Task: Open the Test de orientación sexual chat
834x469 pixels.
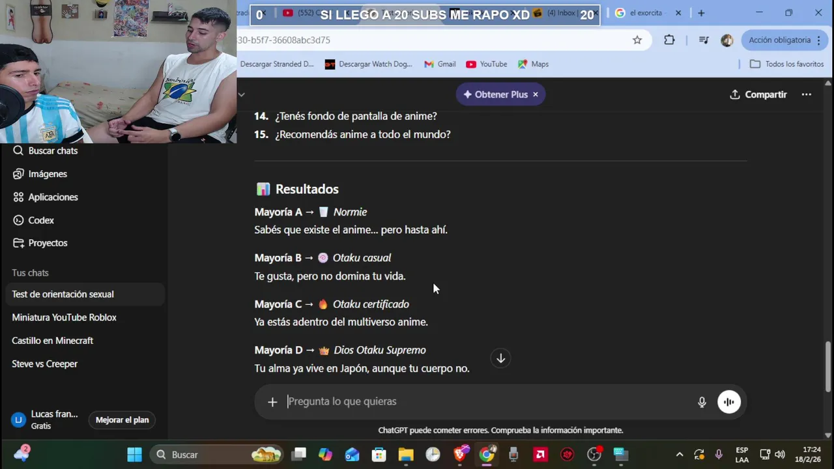Action: (83, 294)
